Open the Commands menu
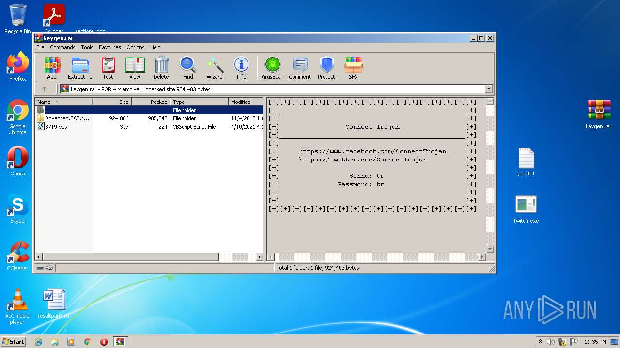The height and width of the screenshot is (348, 620). pyautogui.click(x=62, y=47)
